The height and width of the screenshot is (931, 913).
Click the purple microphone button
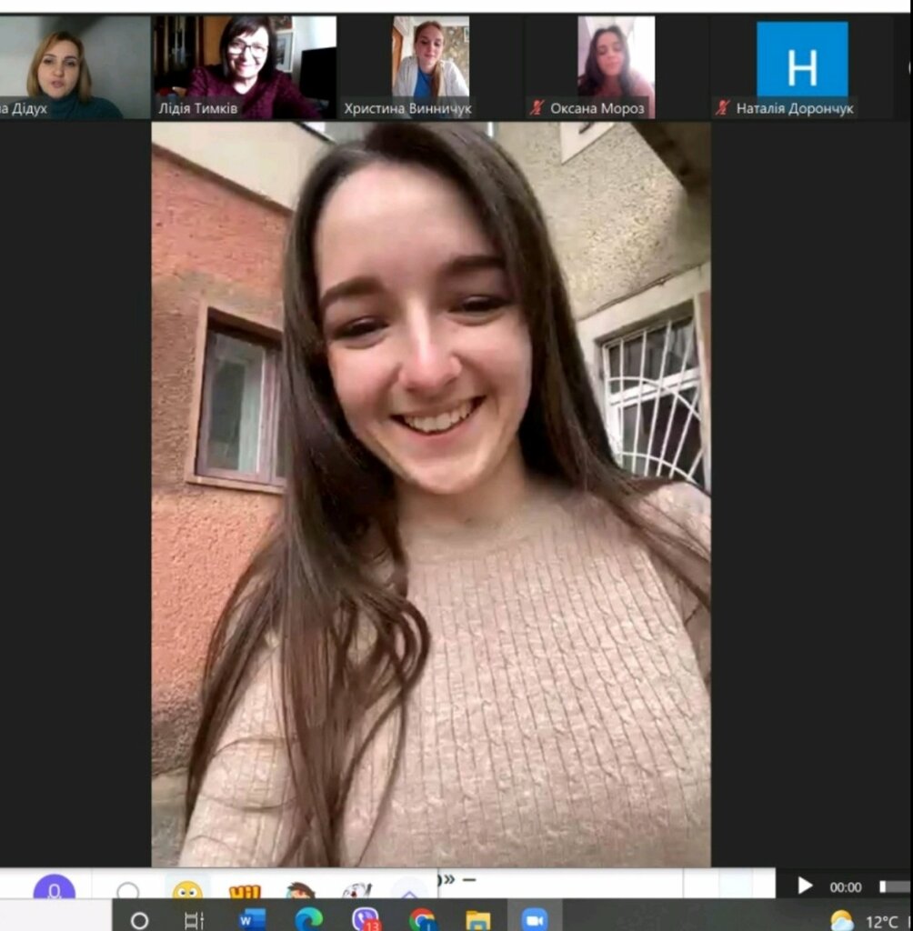55,889
